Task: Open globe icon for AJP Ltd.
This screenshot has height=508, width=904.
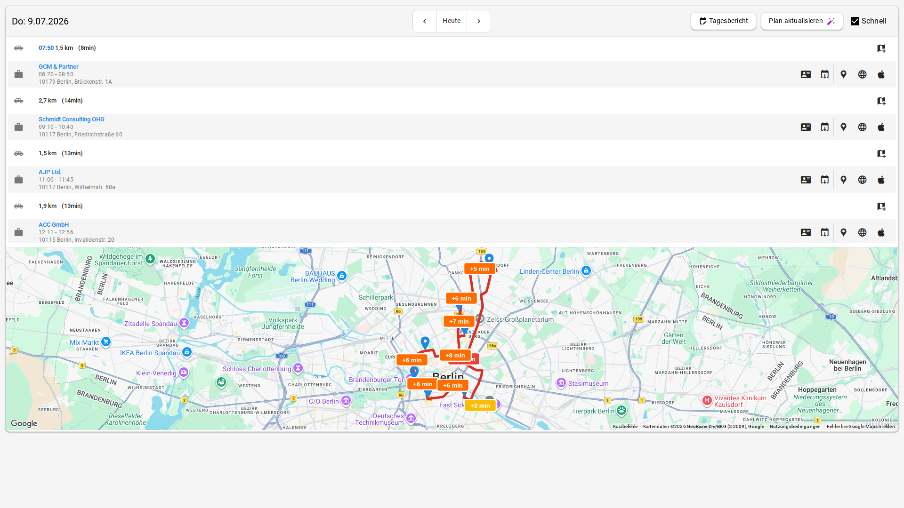Action: [862, 180]
